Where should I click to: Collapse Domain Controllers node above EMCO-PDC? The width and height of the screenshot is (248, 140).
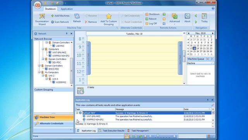coord(39,66)
